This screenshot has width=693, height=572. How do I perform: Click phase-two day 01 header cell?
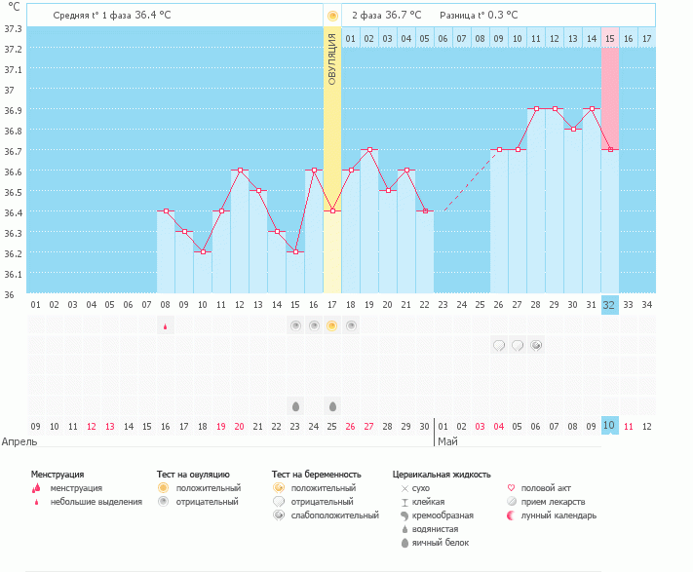click(351, 38)
